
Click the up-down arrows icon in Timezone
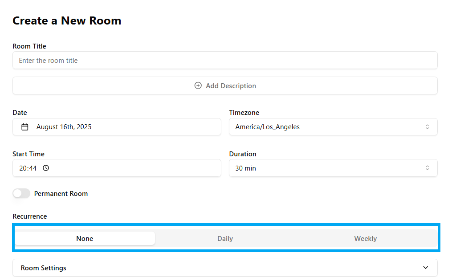(x=427, y=127)
